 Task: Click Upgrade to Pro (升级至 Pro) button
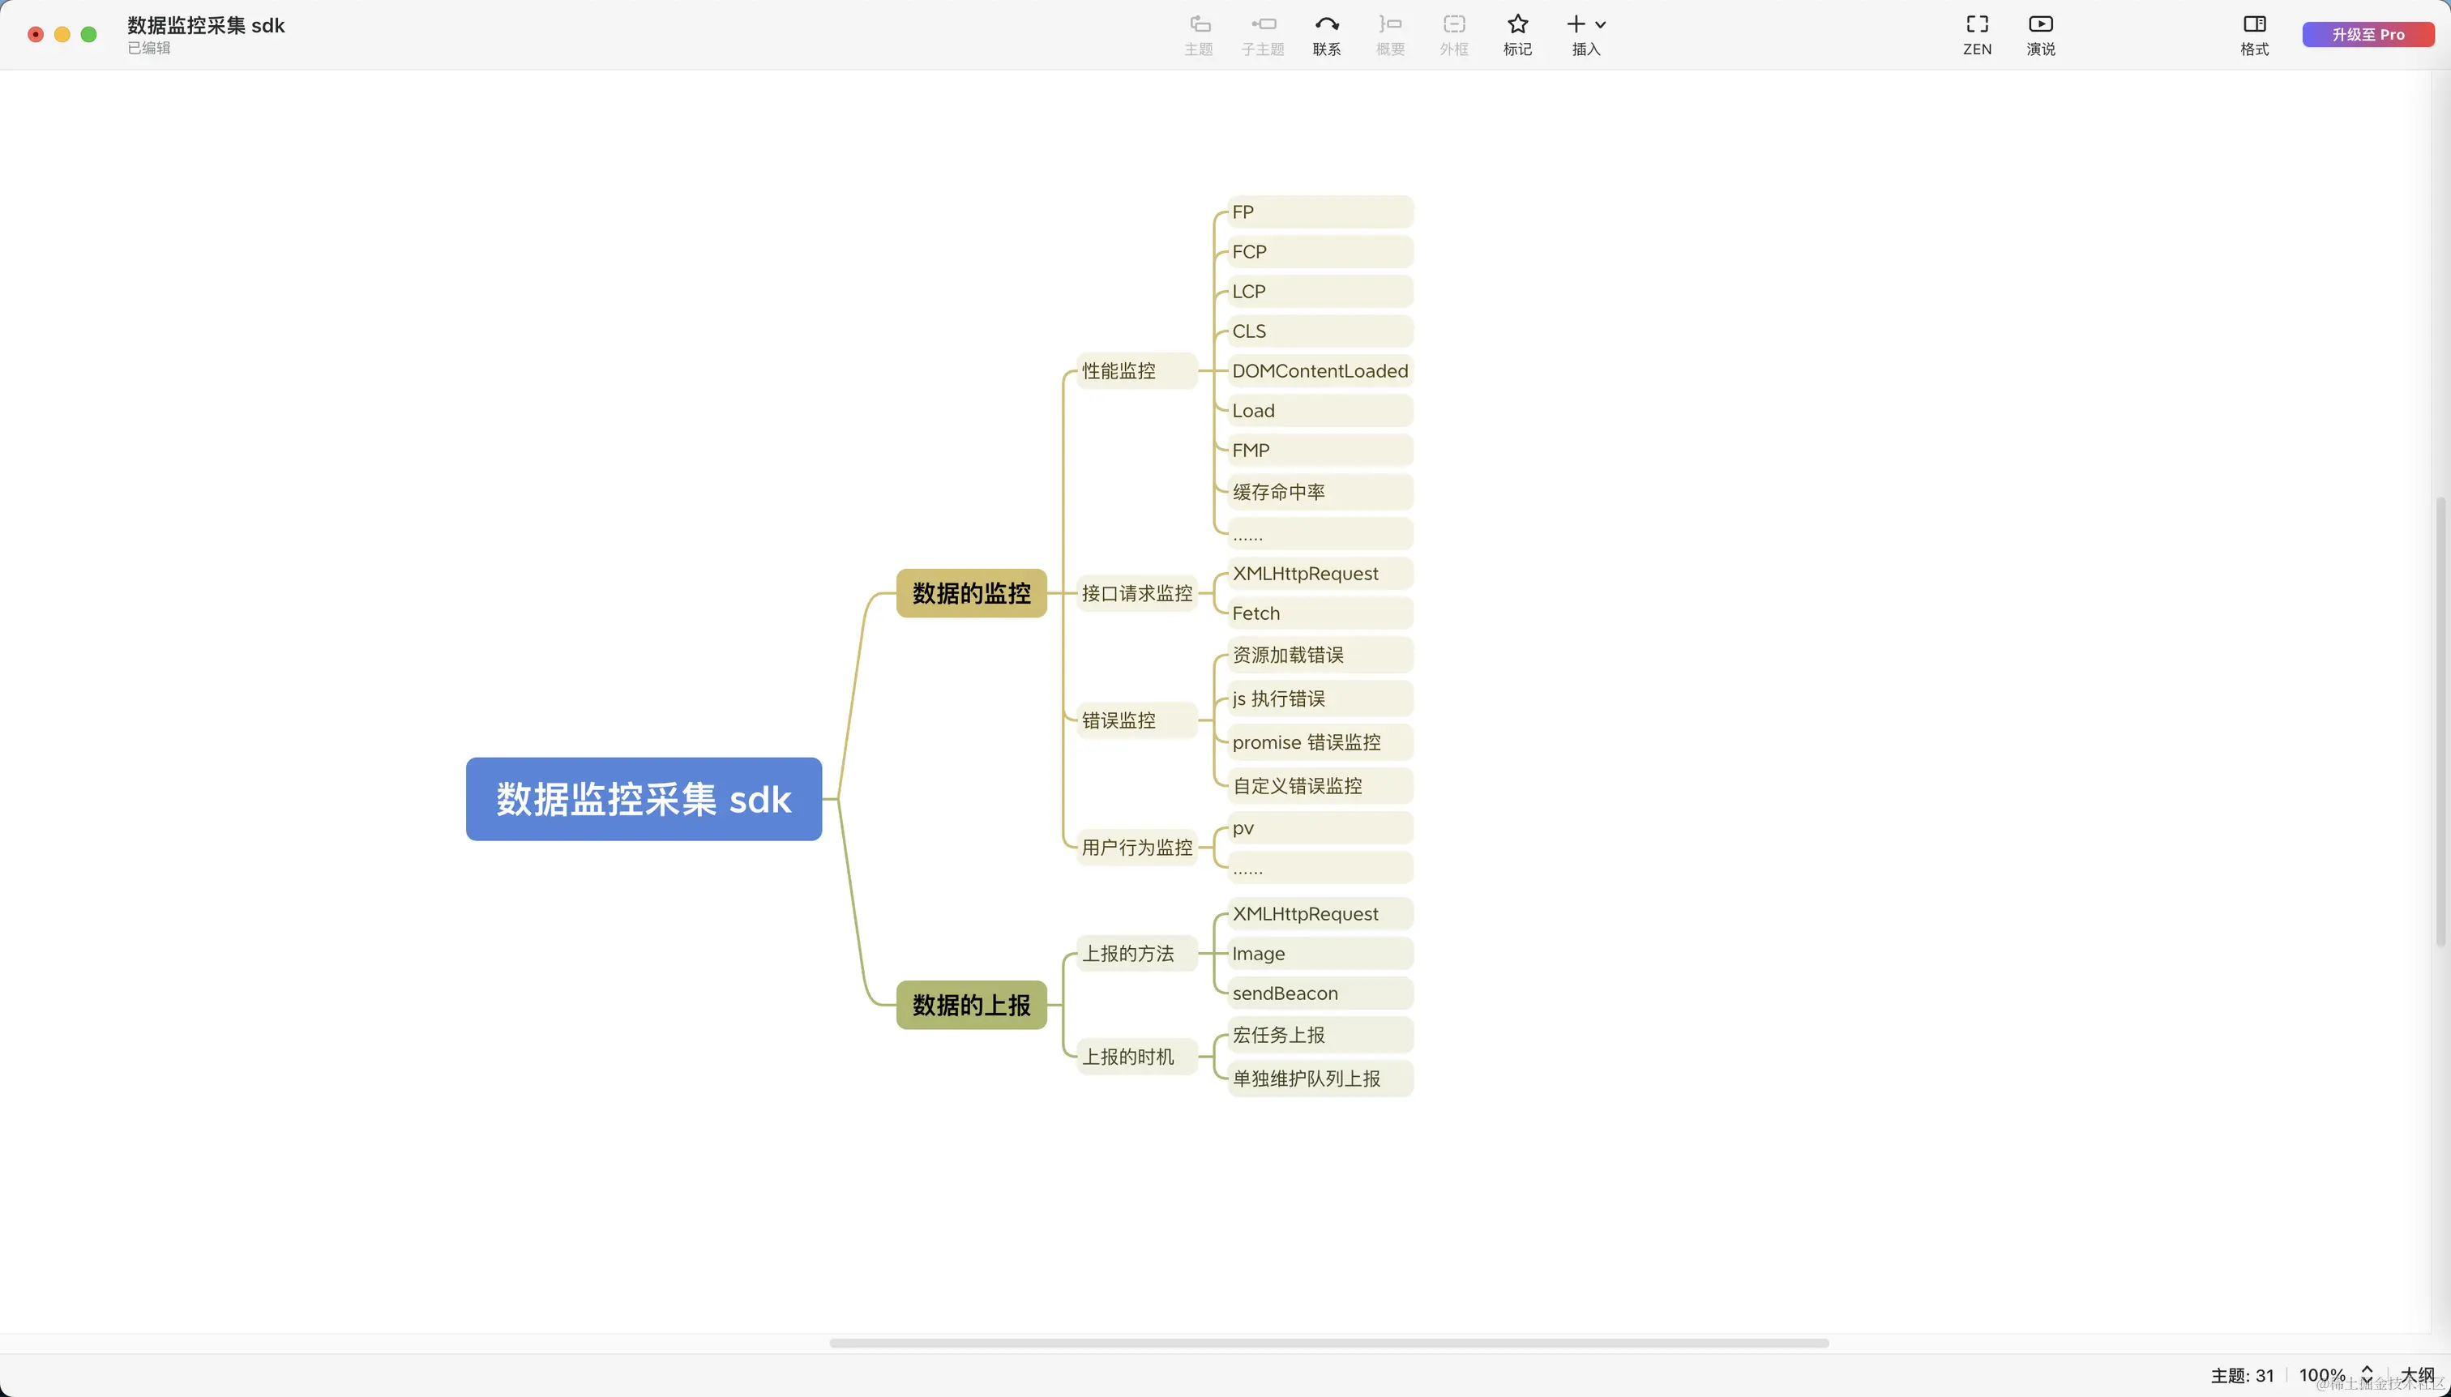(2368, 35)
